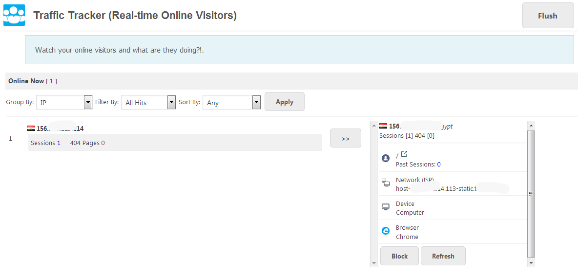Click the details panel vertical scrollbar thumb
The width and height of the screenshot is (578, 277).
[531, 194]
